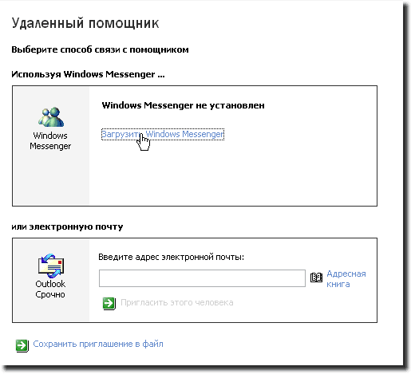This screenshot has width=411, height=374.
Task: Click 'или электронную почту' heading
Action: 67,226
